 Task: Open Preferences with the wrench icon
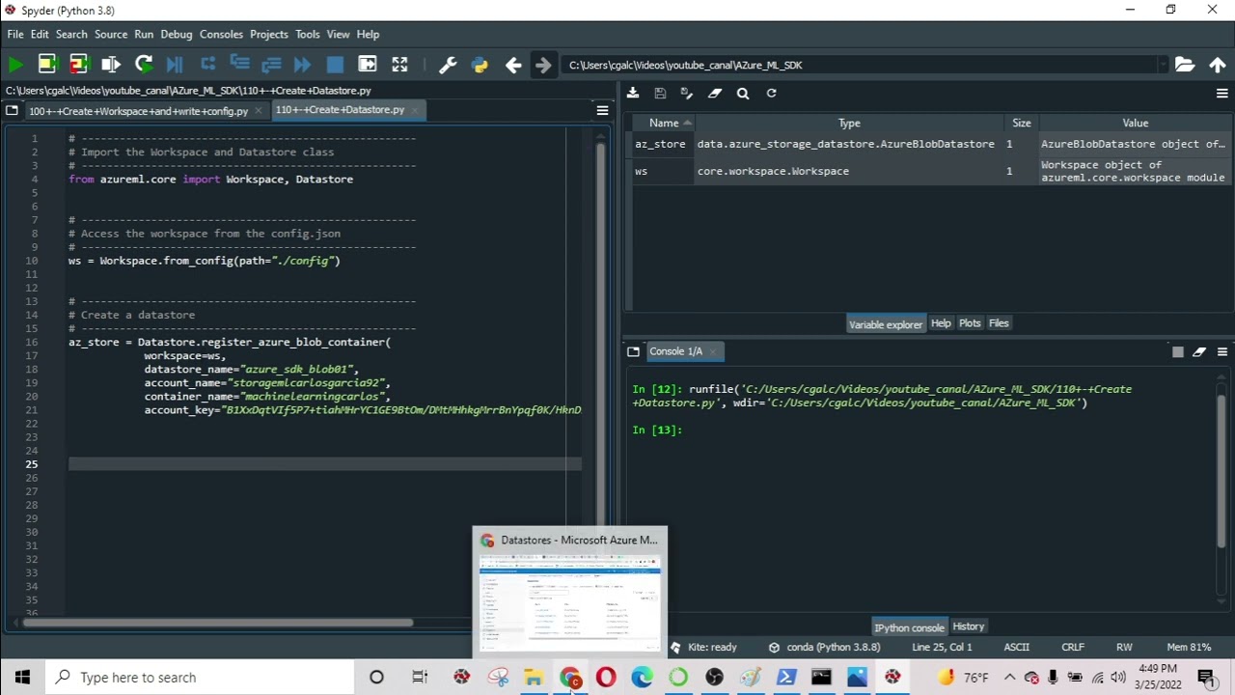[x=448, y=65]
